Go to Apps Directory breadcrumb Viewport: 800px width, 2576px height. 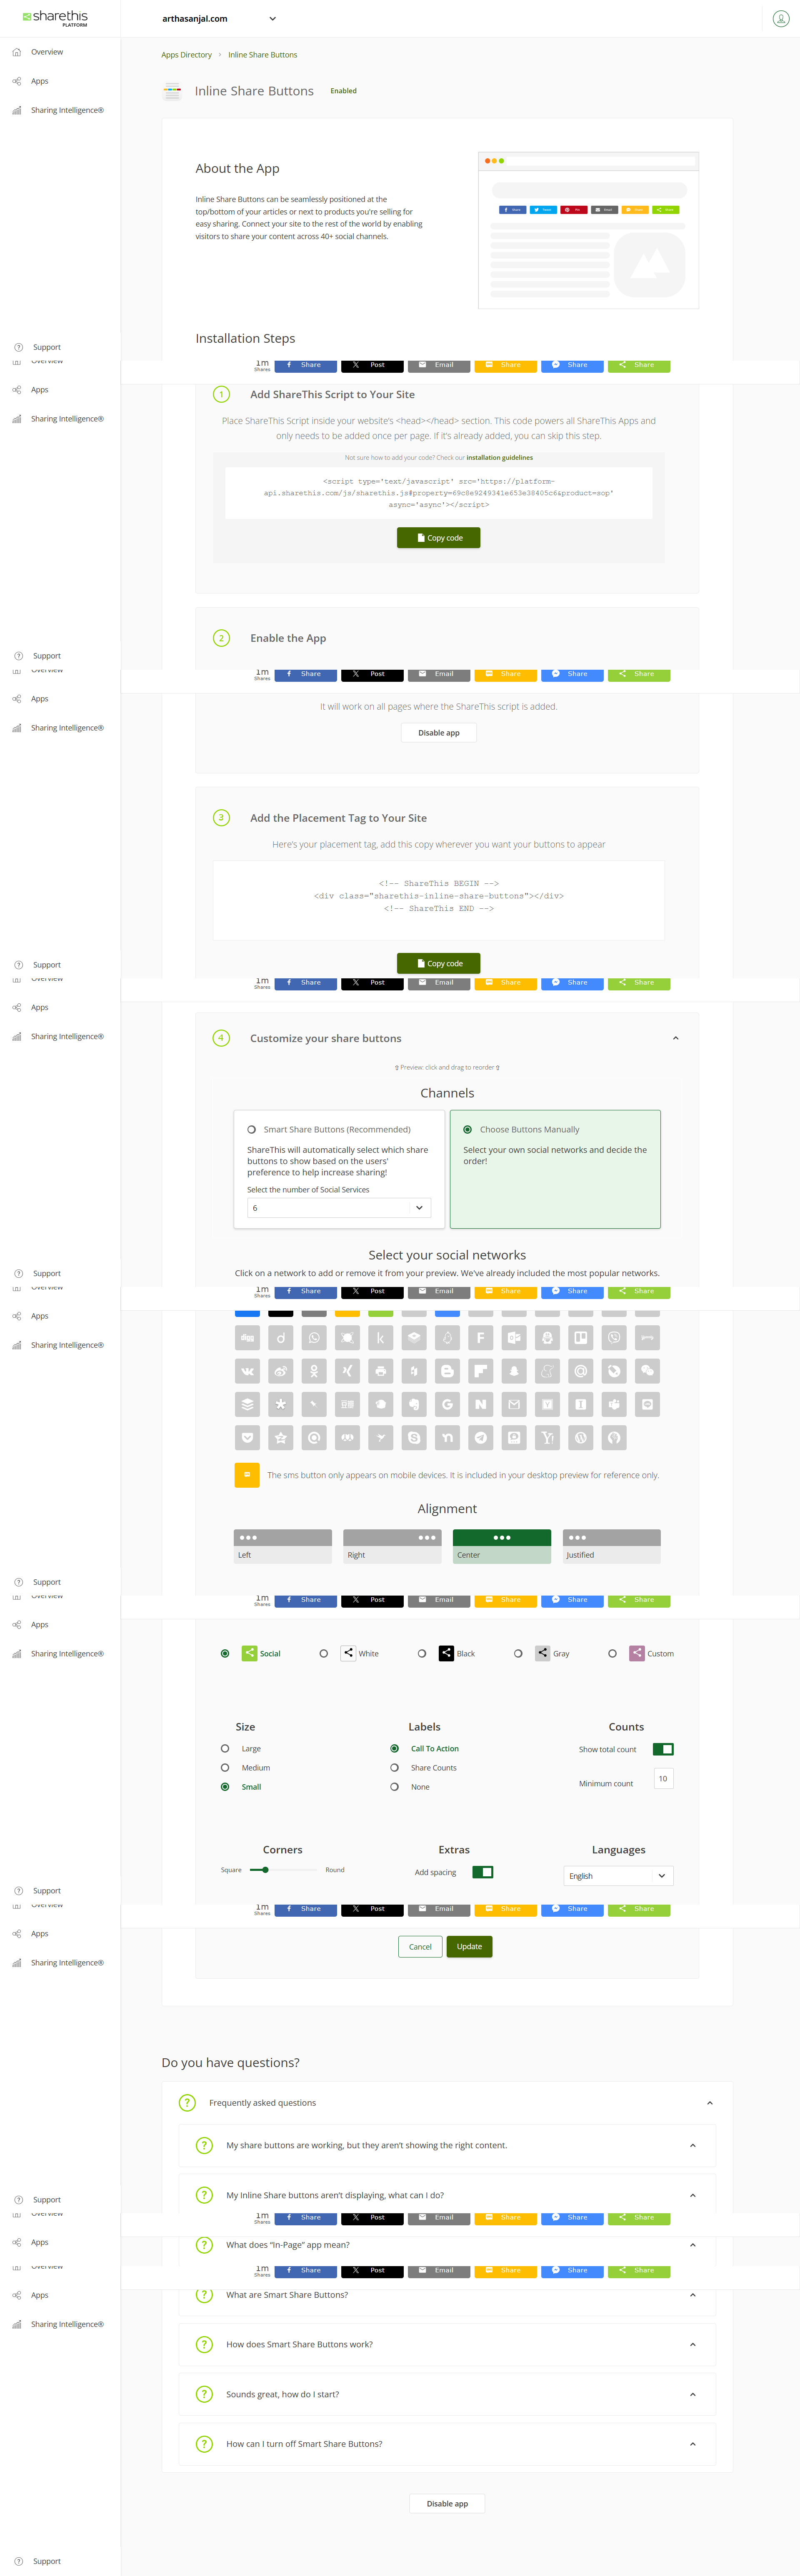pos(186,55)
